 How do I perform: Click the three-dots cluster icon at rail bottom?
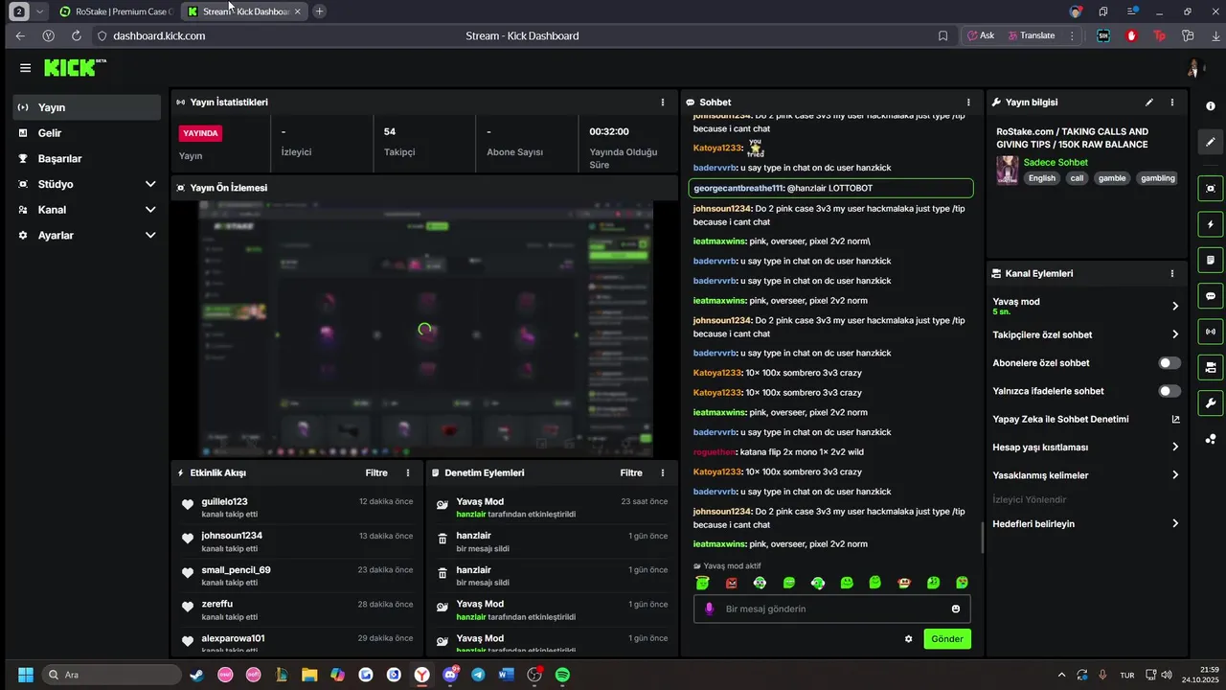[1211, 439]
